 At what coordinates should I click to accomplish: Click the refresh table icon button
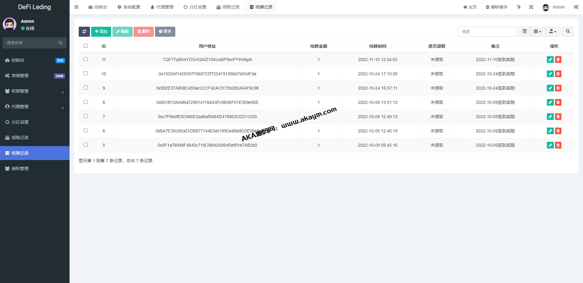pyautogui.click(x=84, y=32)
